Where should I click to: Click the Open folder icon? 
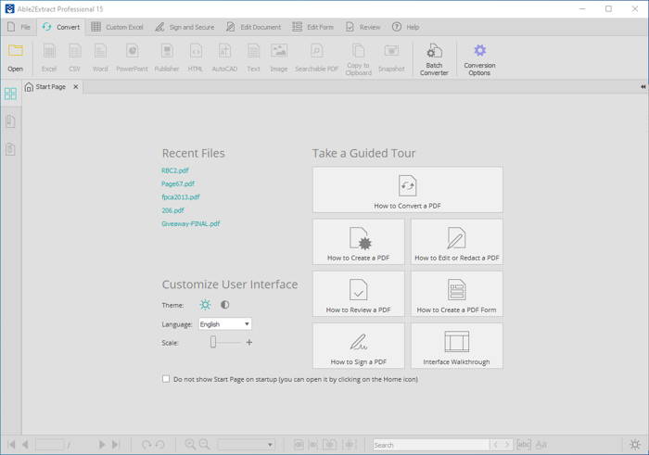[x=15, y=52]
